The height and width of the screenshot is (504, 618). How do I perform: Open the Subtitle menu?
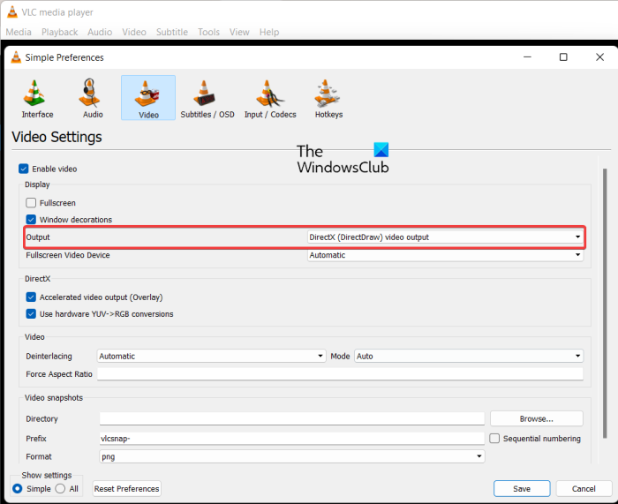pos(172,32)
